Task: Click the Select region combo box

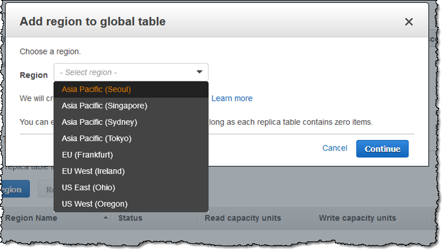Action: pos(130,72)
